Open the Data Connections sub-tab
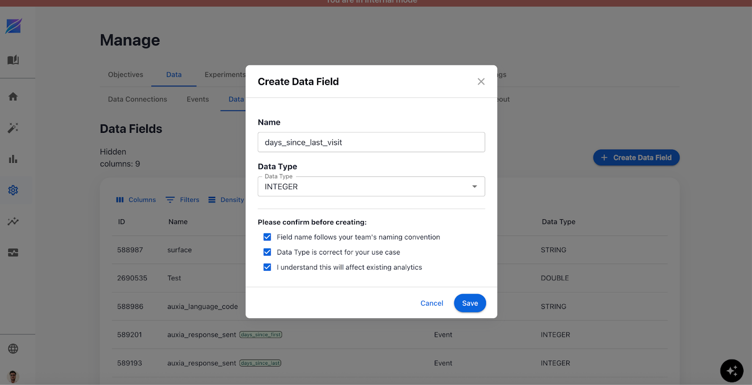Image resolution: width=752 pixels, height=385 pixels. coord(138,99)
